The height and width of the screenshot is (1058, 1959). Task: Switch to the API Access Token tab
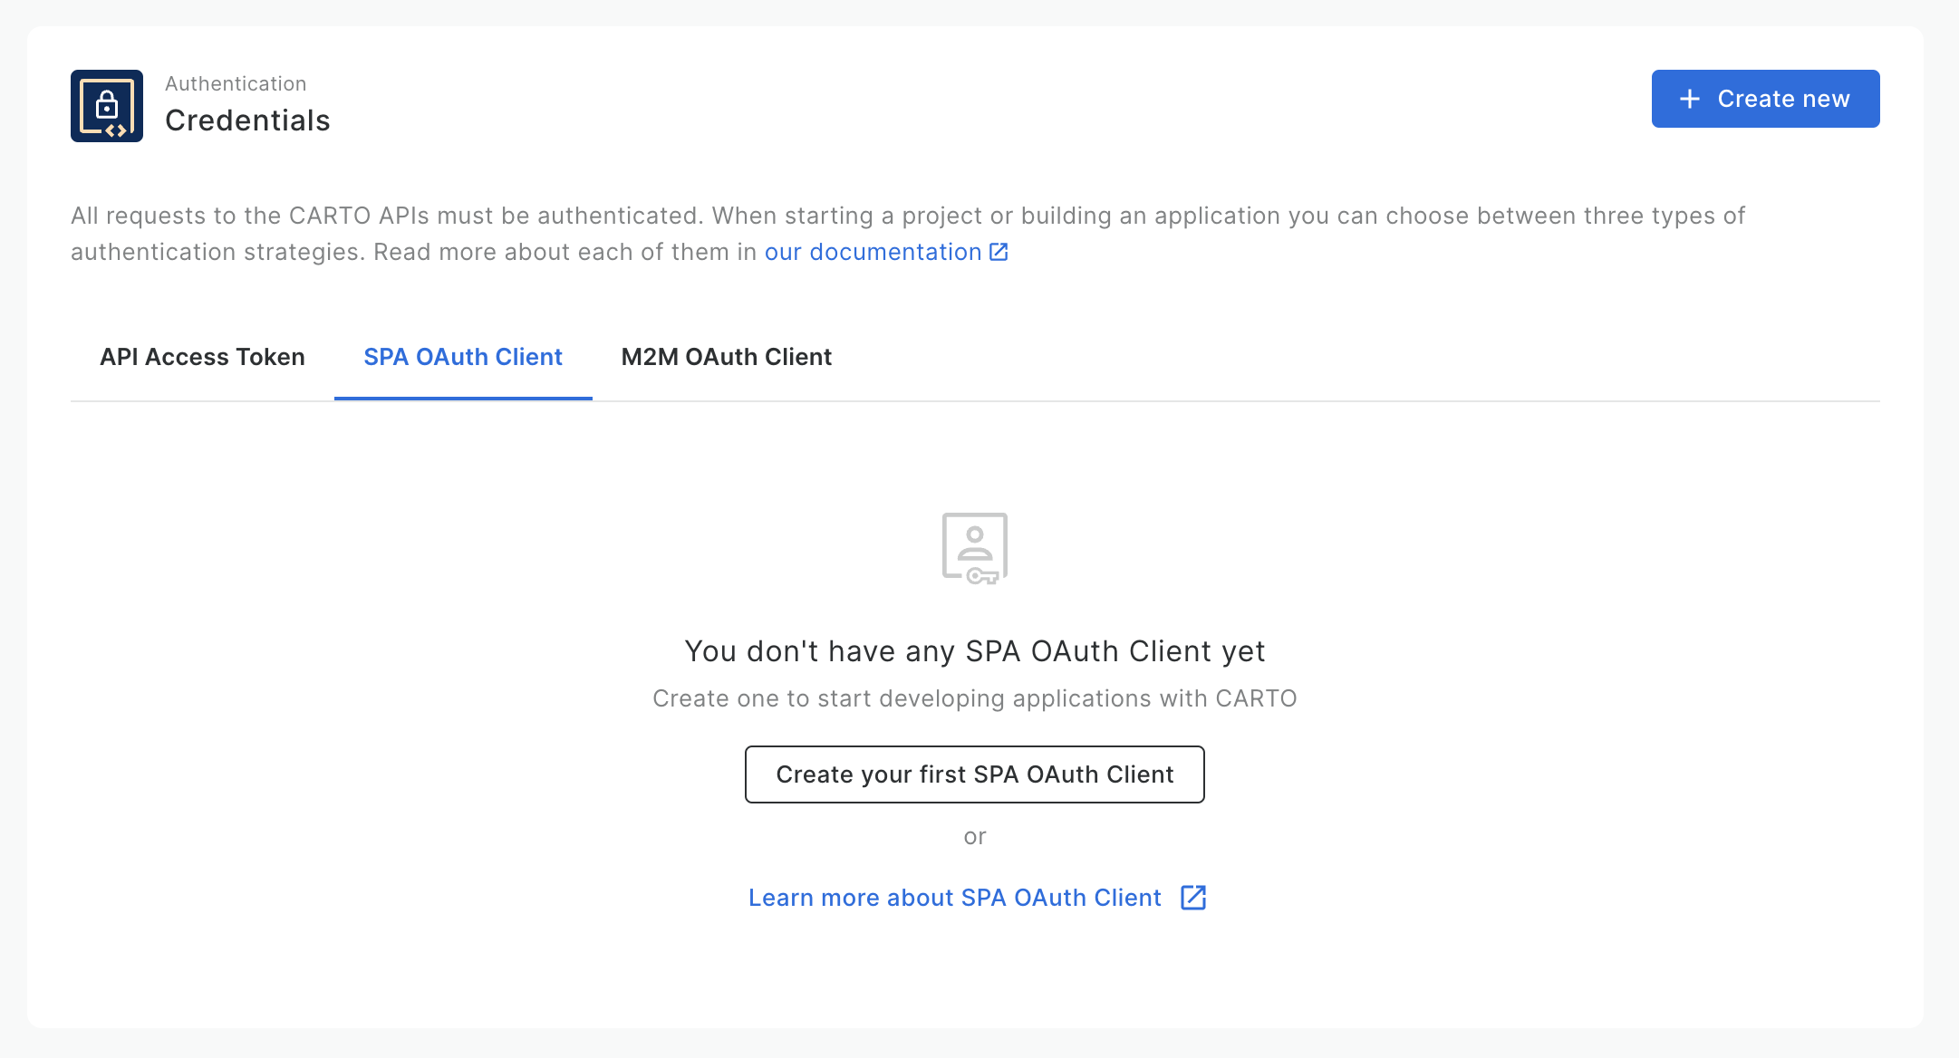click(x=202, y=357)
